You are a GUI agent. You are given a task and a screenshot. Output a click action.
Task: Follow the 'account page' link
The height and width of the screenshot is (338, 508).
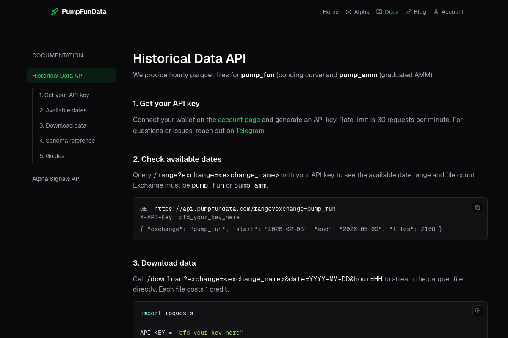coord(239,120)
